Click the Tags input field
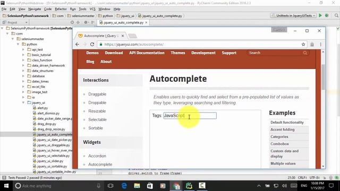 point(190,116)
